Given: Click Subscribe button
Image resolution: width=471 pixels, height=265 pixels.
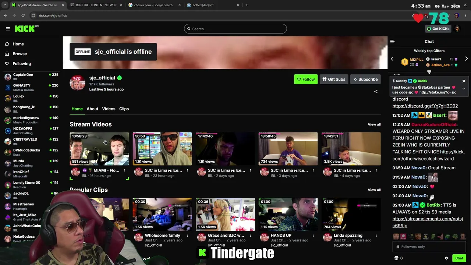Looking at the screenshot, I should tap(365, 79).
